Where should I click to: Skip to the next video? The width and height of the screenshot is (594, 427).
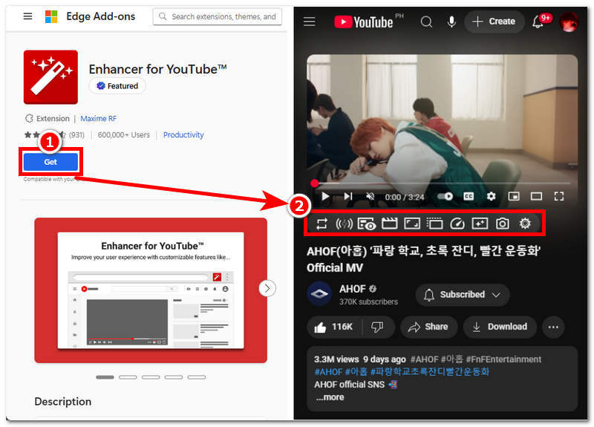pyautogui.click(x=347, y=196)
